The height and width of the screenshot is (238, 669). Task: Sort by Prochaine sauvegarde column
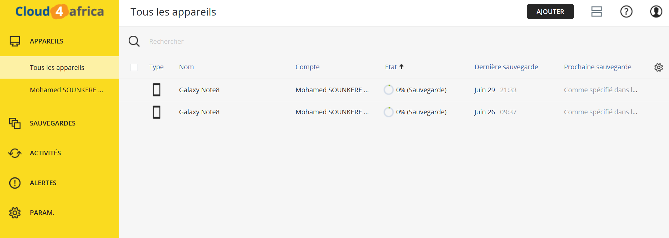[597, 67]
